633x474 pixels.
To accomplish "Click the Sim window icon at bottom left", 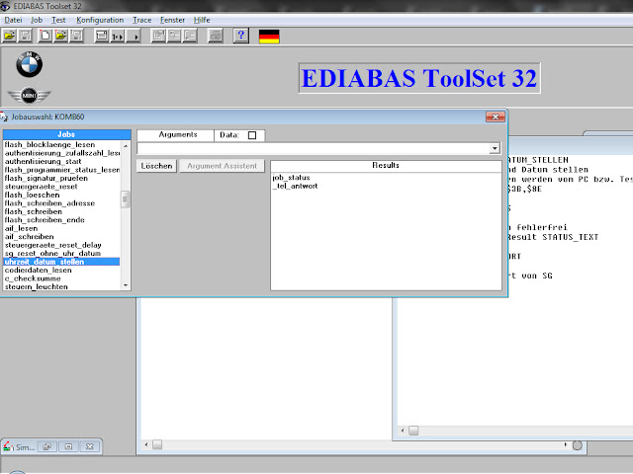I will tap(7, 446).
